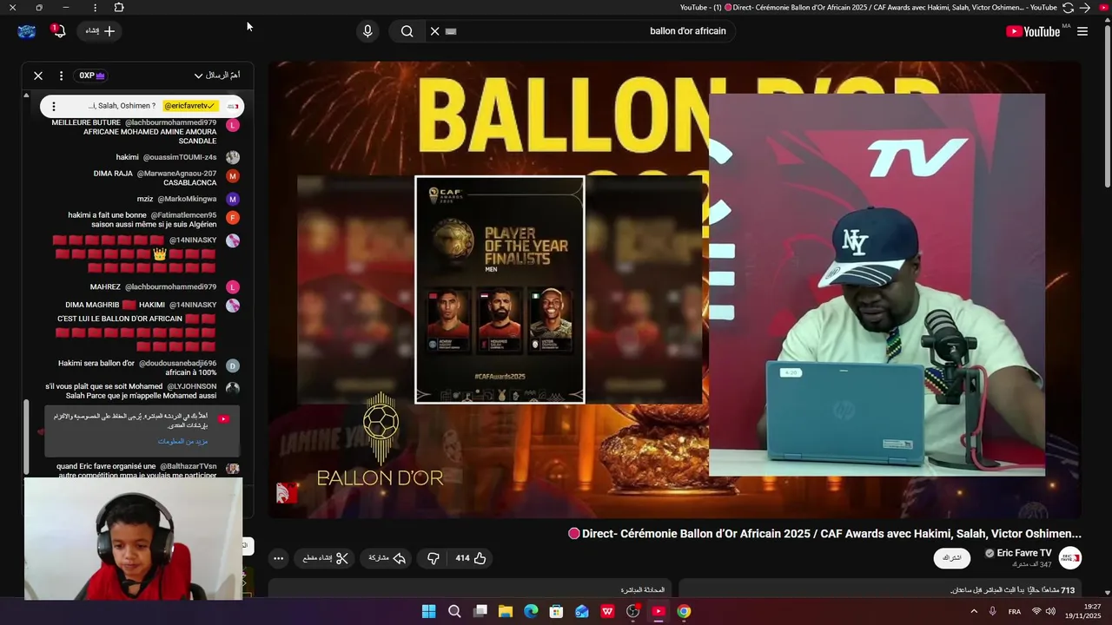Click the search magnifier button
This screenshot has height=625, width=1112.
407,31
